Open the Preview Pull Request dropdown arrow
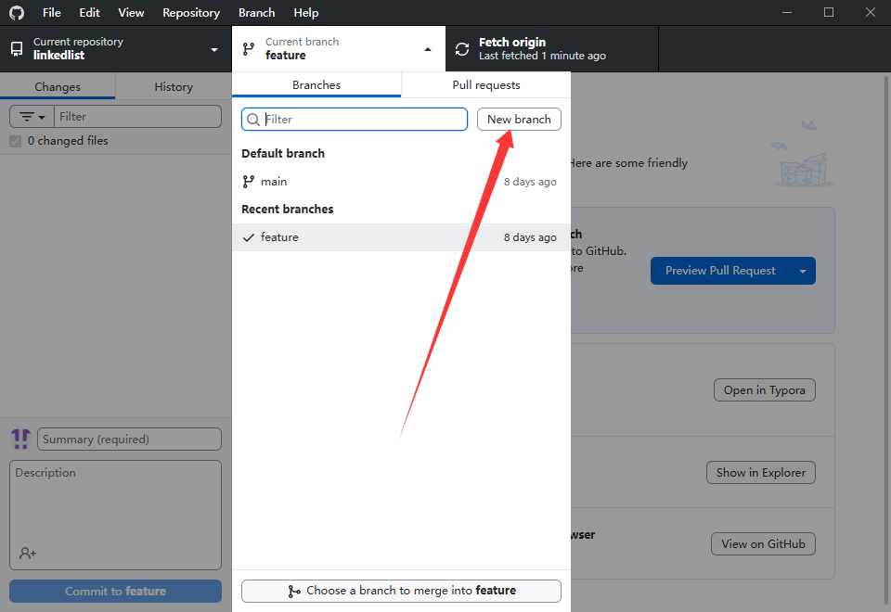Viewport: 891px width, 612px height. coord(803,271)
